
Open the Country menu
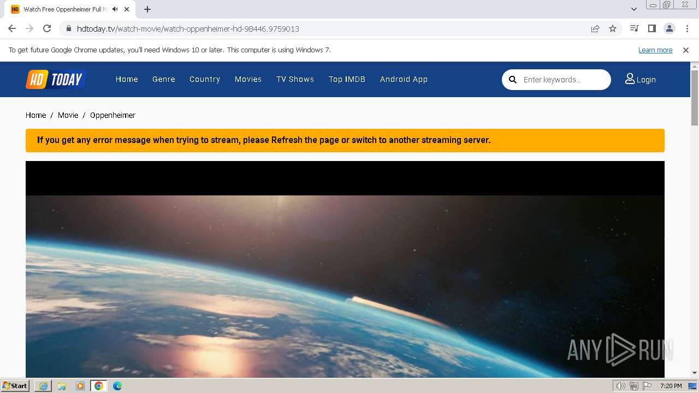(x=205, y=79)
